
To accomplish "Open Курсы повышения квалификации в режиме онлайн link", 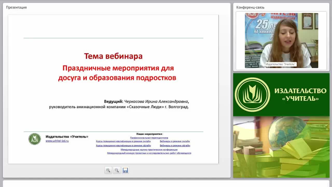I will coord(123,142).
